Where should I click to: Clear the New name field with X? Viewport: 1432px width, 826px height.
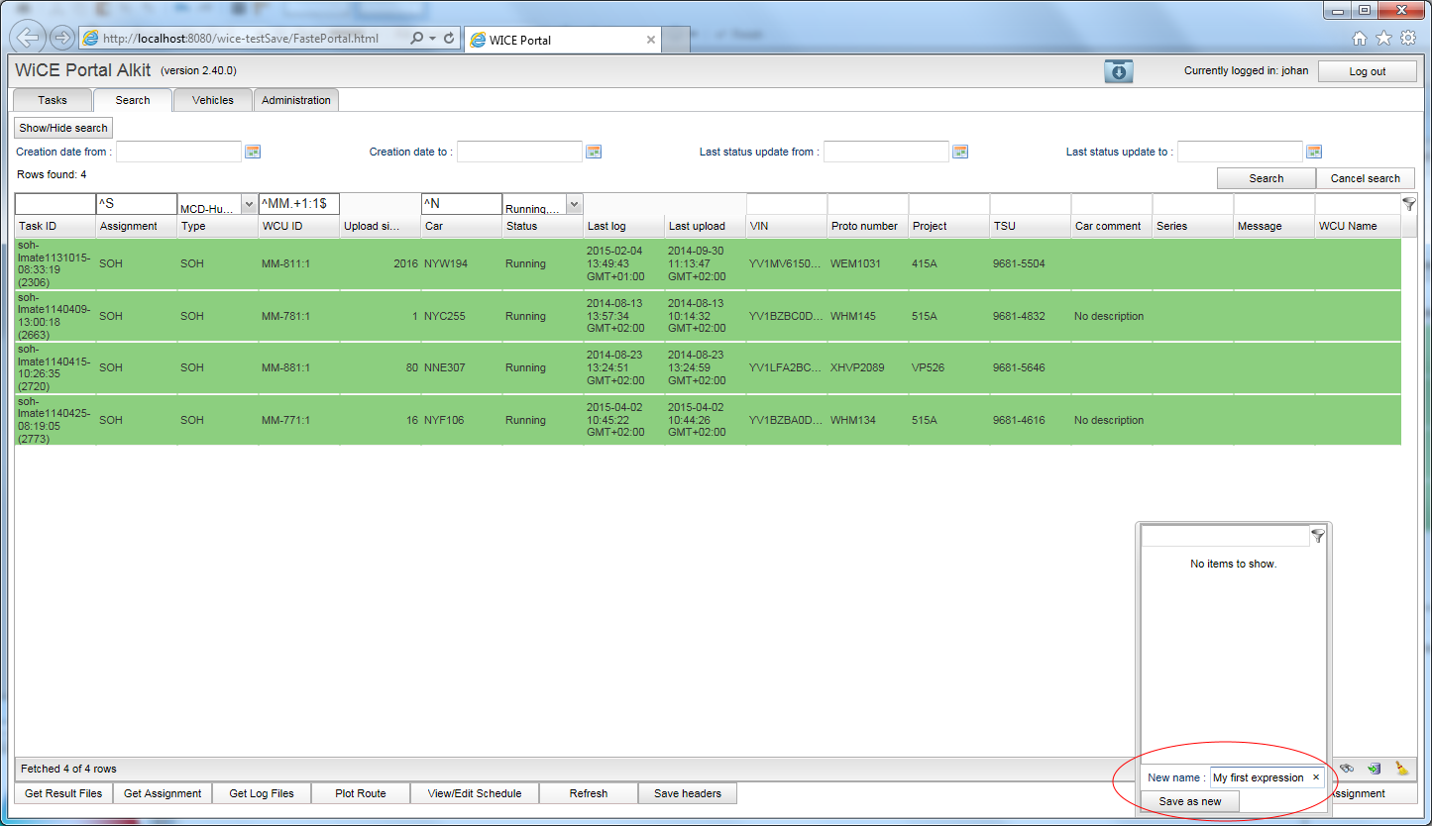tap(1316, 777)
